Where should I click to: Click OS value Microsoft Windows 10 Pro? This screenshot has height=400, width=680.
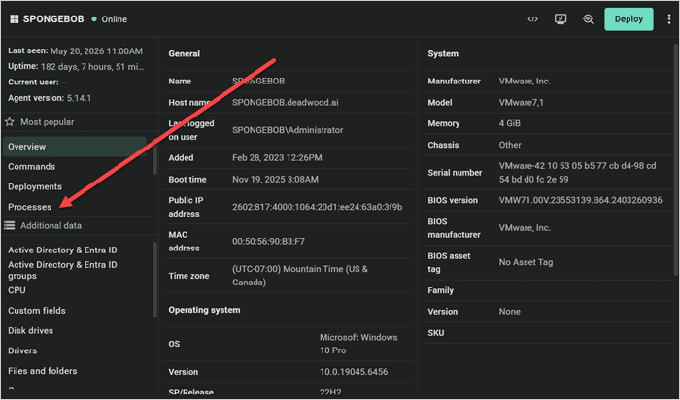pyautogui.click(x=358, y=344)
